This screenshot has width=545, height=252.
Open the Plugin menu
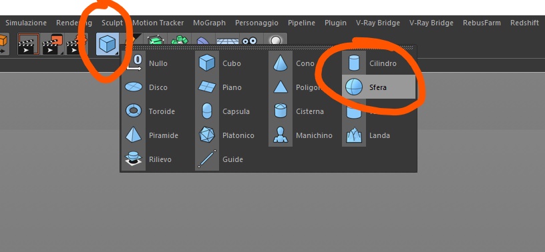coord(335,23)
